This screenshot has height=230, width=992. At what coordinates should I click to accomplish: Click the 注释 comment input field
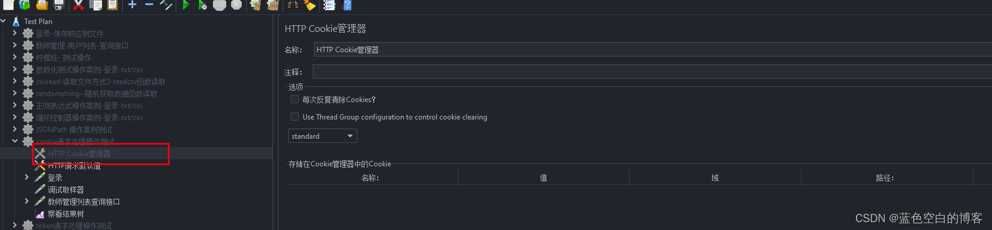[652, 71]
